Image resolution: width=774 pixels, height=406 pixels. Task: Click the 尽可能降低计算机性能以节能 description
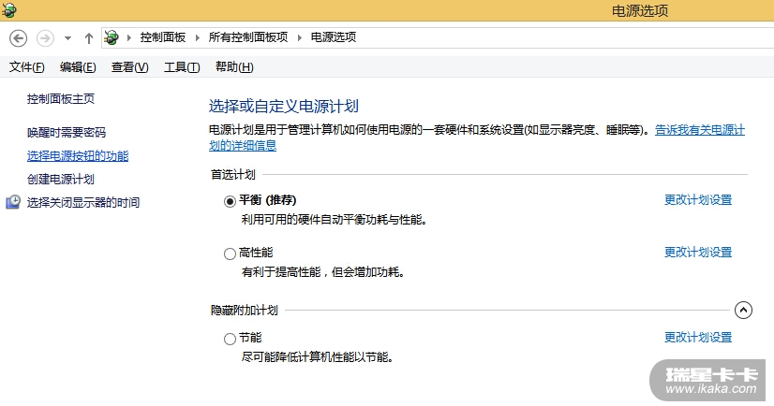point(318,356)
